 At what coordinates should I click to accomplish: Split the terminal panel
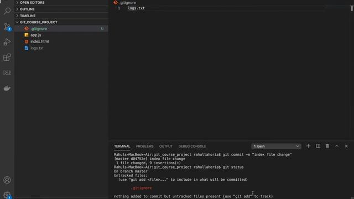click(318, 146)
